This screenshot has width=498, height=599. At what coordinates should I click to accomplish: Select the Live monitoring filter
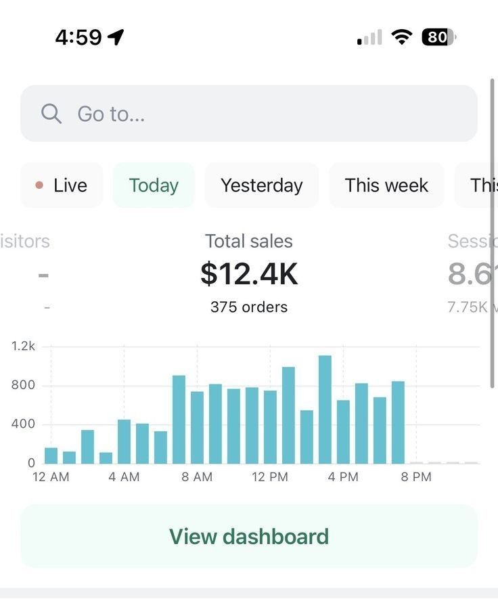click(62, 184)
